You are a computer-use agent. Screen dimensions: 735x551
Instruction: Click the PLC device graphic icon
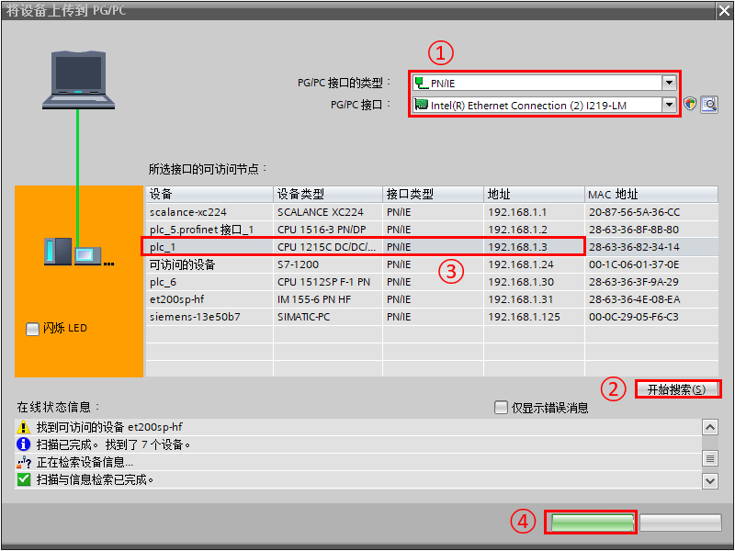[x=79, y=252]
